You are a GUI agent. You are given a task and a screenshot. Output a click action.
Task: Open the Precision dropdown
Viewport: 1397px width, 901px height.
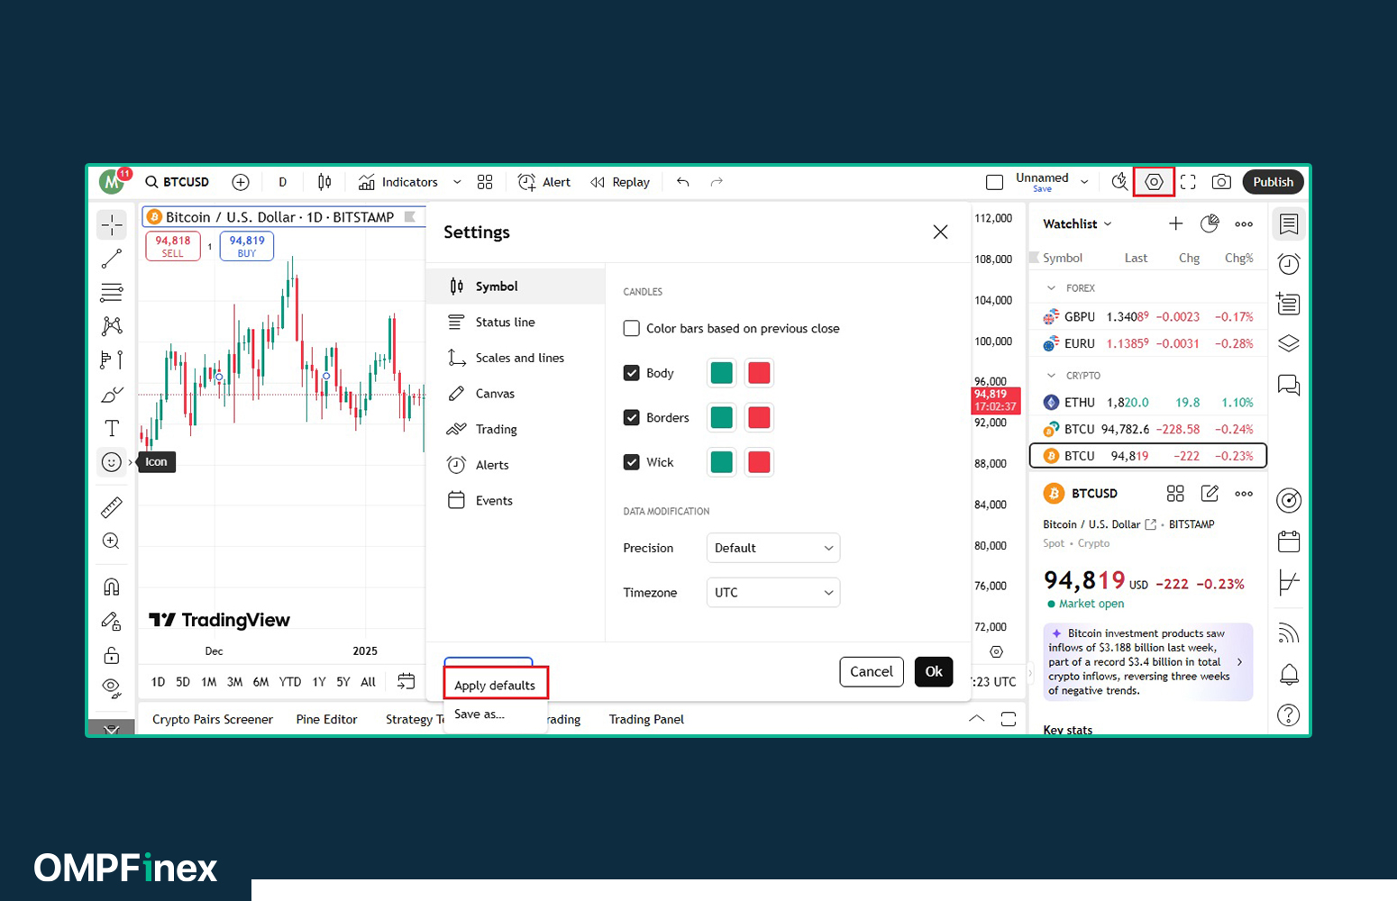tap(773, 548)
